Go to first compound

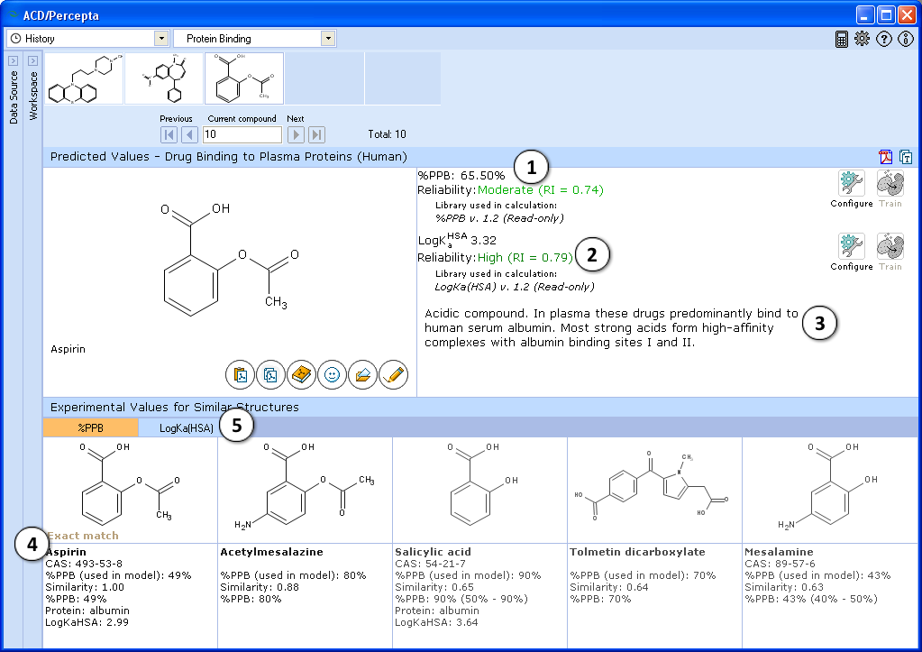(x=169, y=134)
